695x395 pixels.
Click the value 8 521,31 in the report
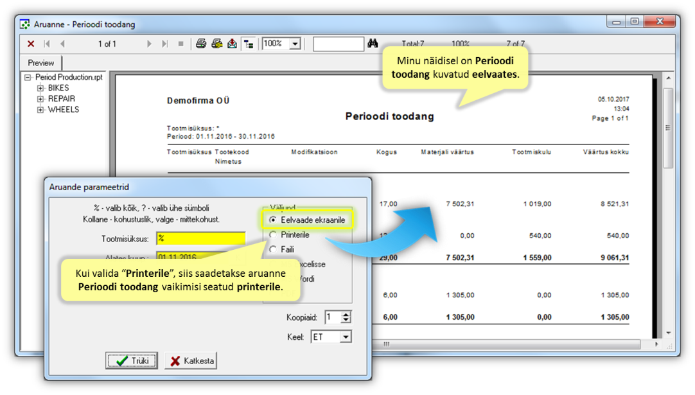click(615, 204)
